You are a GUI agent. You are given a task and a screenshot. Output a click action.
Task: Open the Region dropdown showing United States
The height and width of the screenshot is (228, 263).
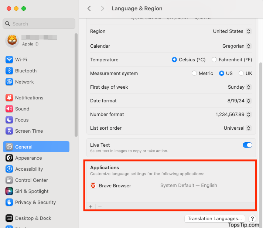232,31
